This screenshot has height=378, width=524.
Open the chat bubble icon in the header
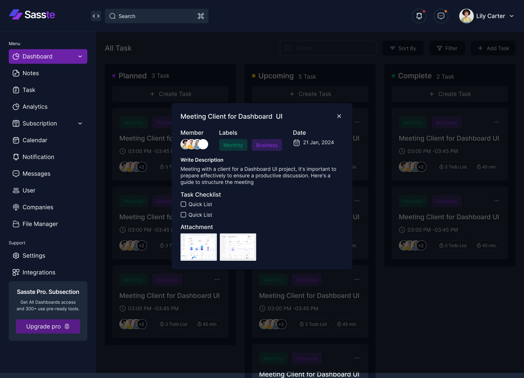[441, 16]
